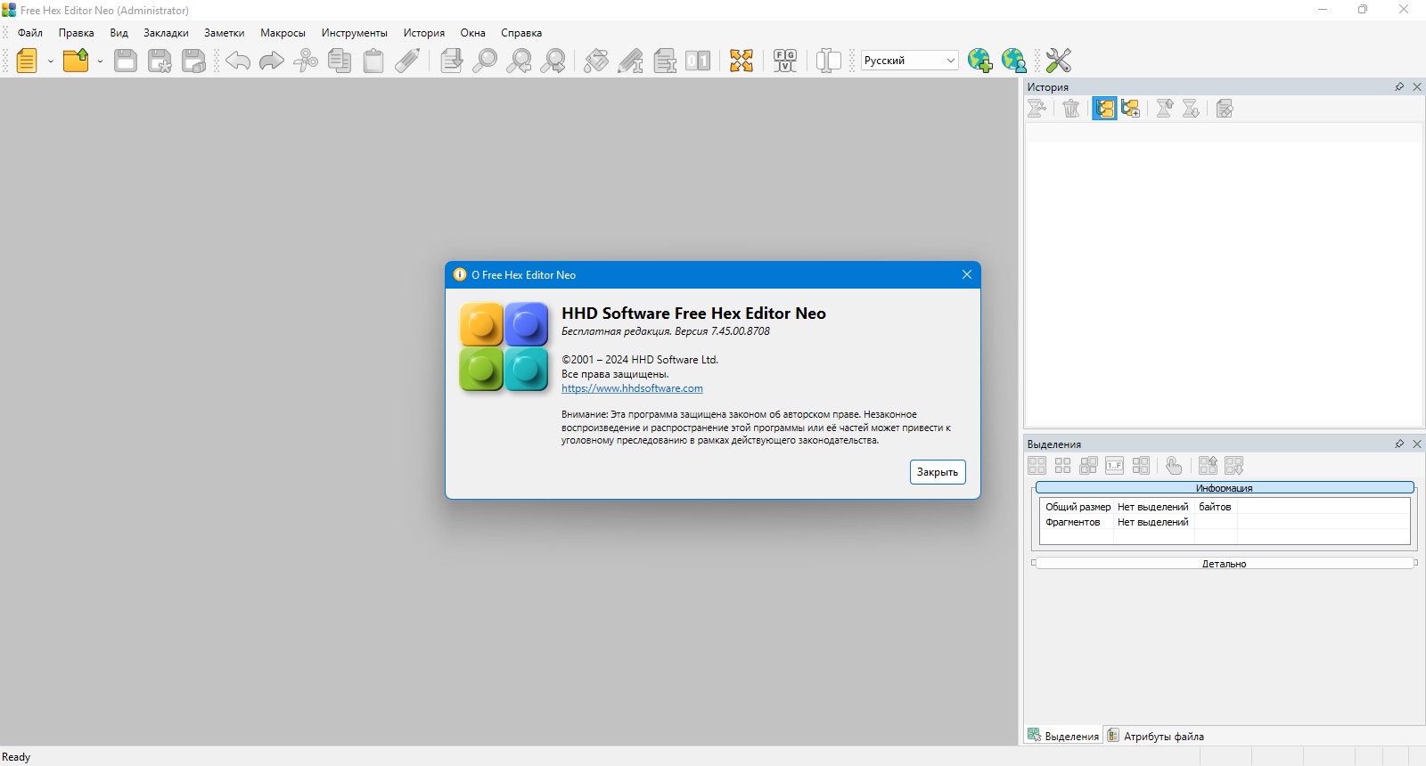Collapse the Информация section header bar

click(x=1225, y=487)
